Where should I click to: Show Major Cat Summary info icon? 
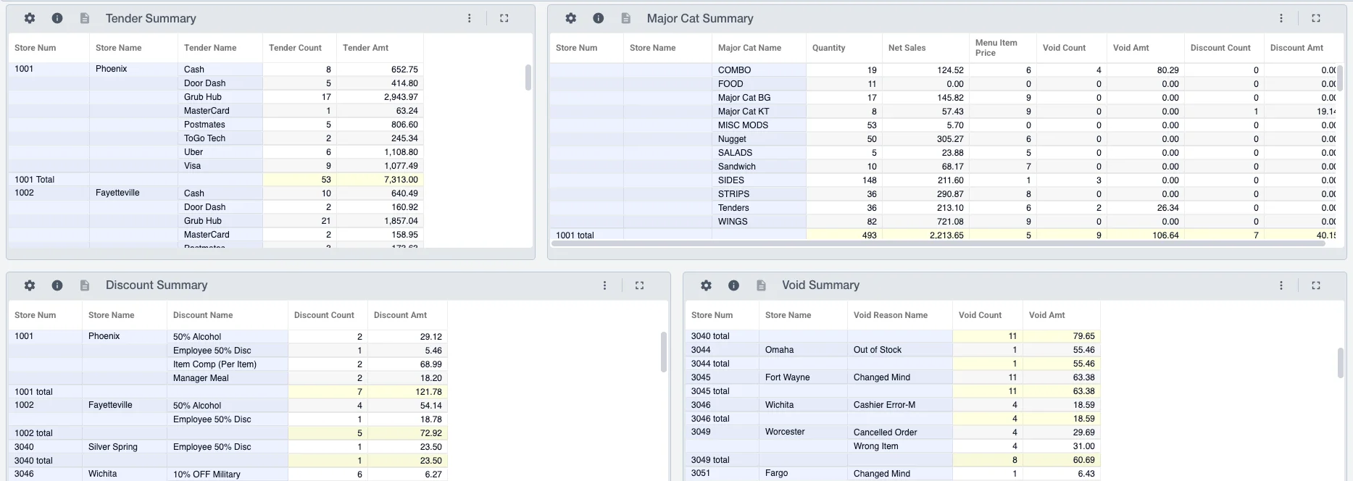click(x=599, y=18)
